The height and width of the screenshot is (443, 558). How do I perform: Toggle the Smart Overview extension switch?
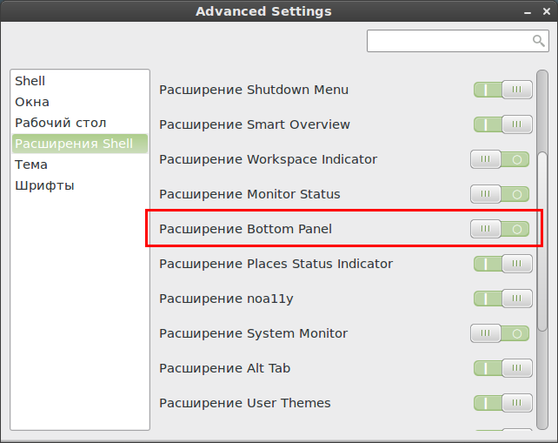[x=503, y=124]
